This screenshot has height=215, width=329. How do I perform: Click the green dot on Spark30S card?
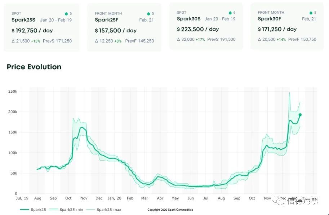coord(230,13)
